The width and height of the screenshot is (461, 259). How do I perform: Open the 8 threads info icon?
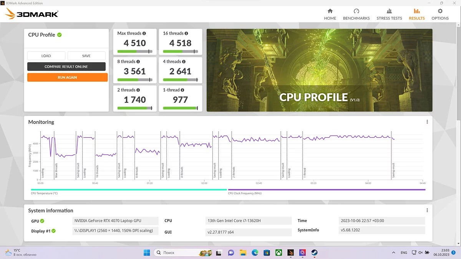click(138, 62)
